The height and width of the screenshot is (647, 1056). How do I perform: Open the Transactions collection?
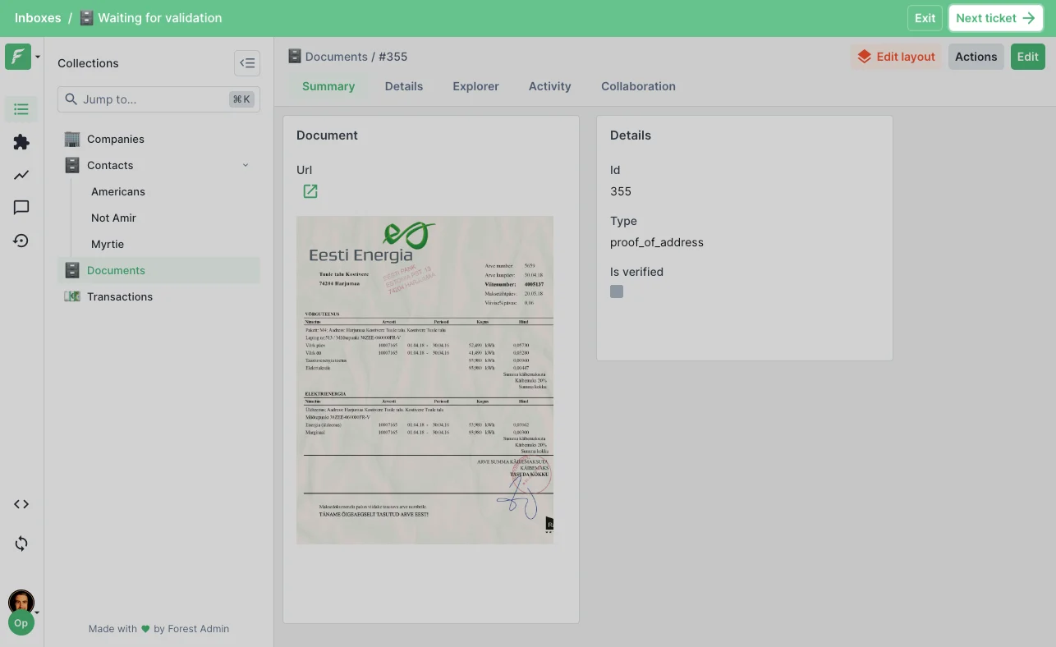[x=158, y=296]
